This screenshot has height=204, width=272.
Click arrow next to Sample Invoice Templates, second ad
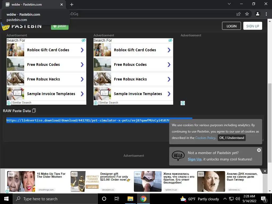point(169,94)
